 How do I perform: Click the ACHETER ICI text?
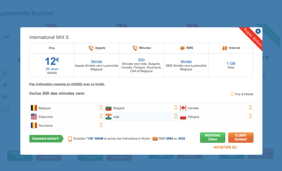click(x=225, y=147)
